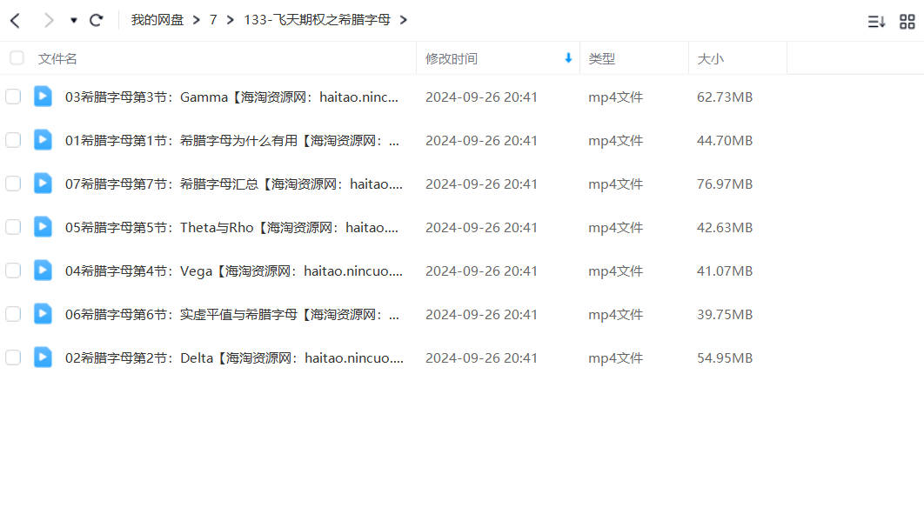Select file name 03希腊字母第3节：Gamma
Screen dimensions: 924x521
[x=231, y=97]
